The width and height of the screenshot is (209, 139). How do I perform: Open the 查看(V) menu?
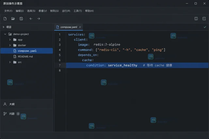point(43,11)
